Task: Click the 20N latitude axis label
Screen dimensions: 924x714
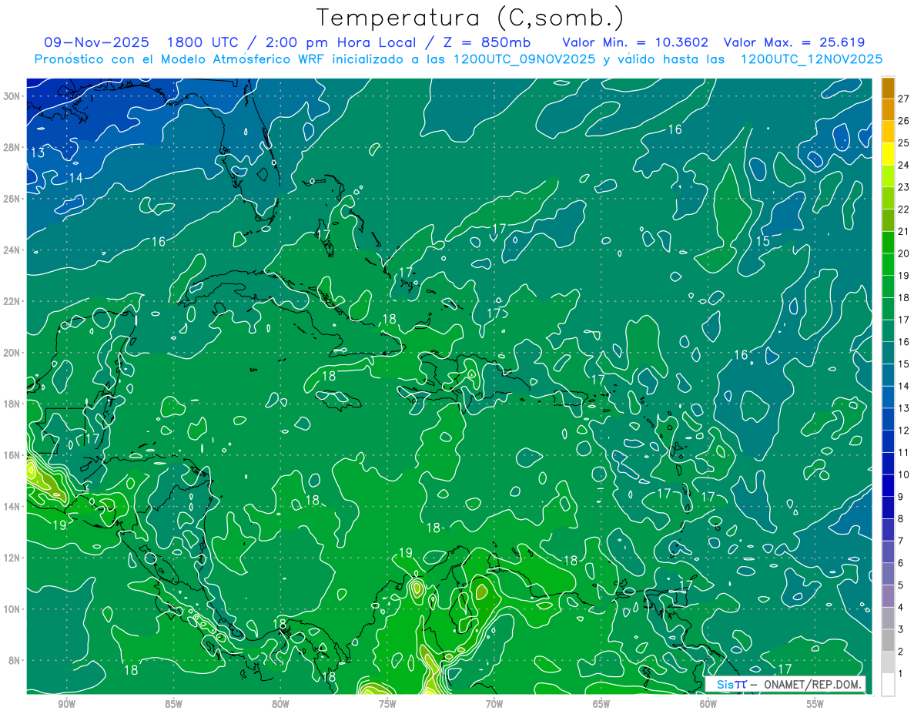Action: coord(12,352)
